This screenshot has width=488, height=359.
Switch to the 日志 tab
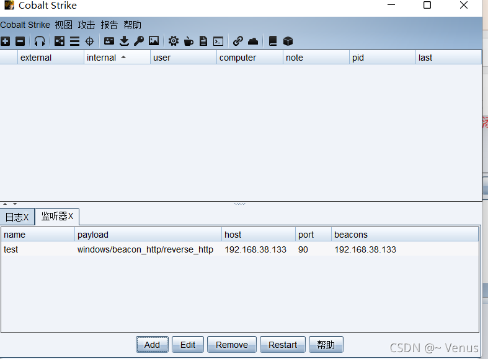(x=17, y=217)
